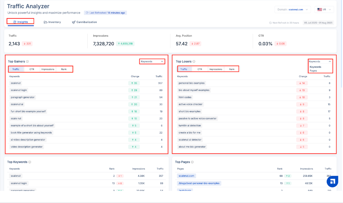Open the Top Gainers Keywords dropdown
Screen dimensions: 343x203
pos(152,62)
